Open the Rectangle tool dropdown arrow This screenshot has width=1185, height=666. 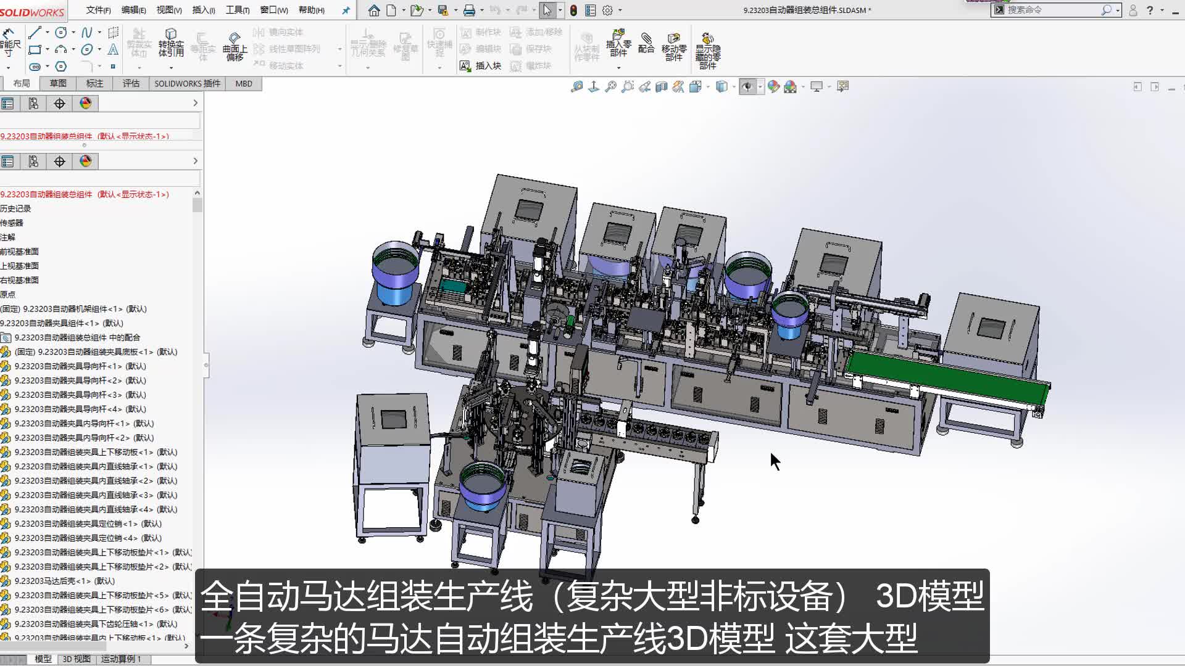(x=48, y=49)
